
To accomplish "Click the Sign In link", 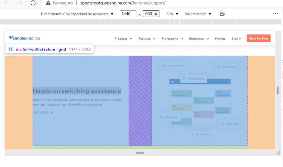I will click(236, 38).
